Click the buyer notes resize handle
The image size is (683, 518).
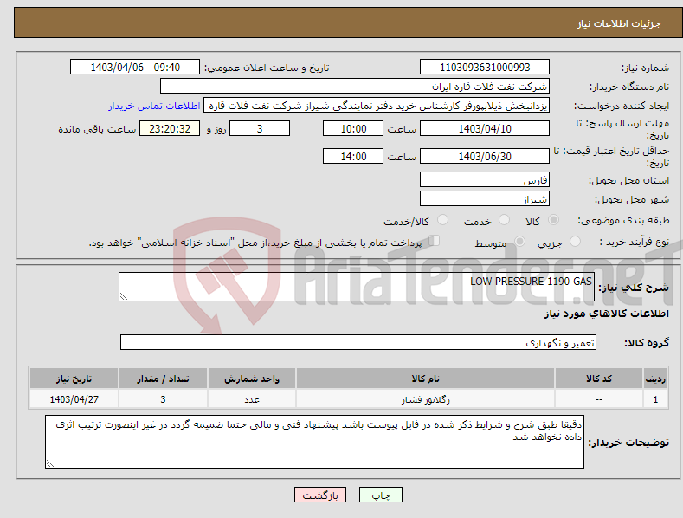coord(50,463)
